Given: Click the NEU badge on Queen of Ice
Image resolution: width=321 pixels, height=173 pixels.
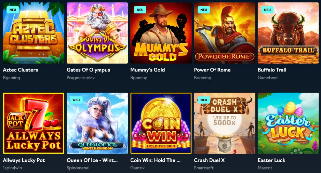Looking at the screenshot, I should 76,100.
